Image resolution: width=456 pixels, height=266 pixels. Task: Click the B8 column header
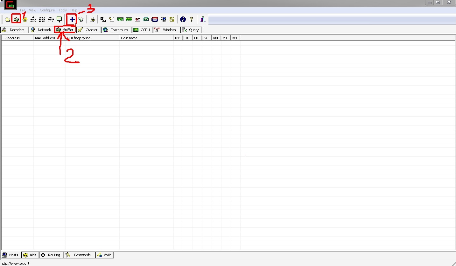pyautogui.click(x=197, y=38)
